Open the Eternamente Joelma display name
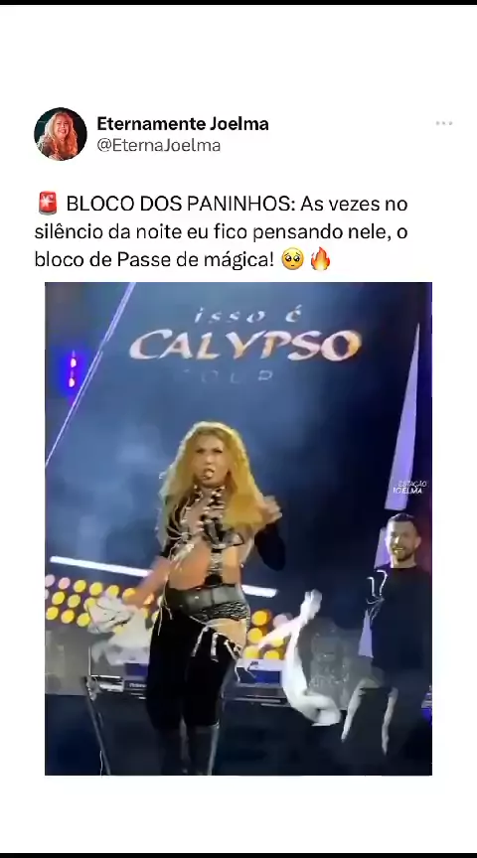This screenshot has width=477, height=858. (183, 124)
